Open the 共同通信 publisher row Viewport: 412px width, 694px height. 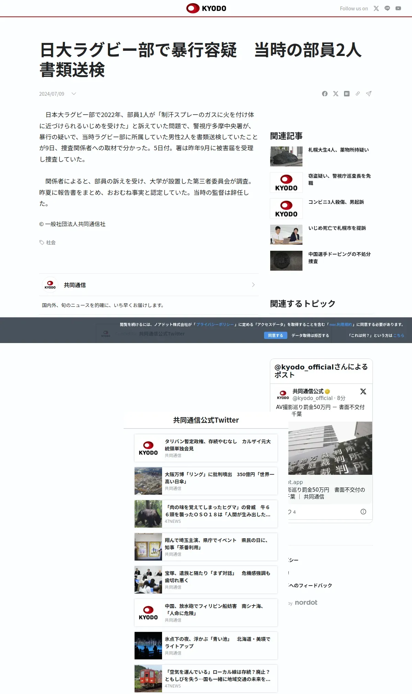[149, 285]
